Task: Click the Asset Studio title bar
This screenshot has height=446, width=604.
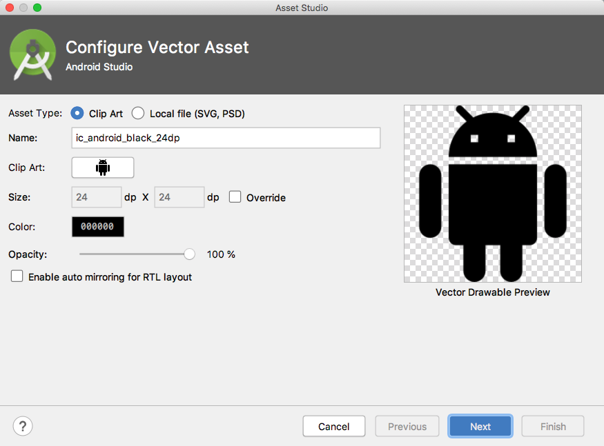Action: pyautogui.click(x=302, y=8)
